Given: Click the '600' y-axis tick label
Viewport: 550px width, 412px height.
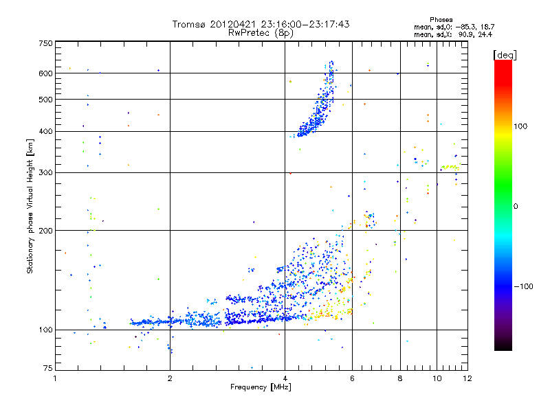Looking at the screenshot, I should tap(45, 73).
